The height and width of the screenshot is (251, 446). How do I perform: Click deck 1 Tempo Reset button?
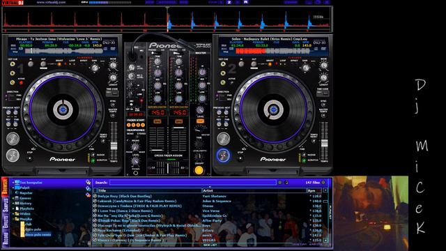(103, 141)
